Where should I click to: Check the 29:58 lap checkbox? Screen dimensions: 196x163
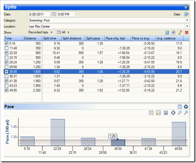6,67
